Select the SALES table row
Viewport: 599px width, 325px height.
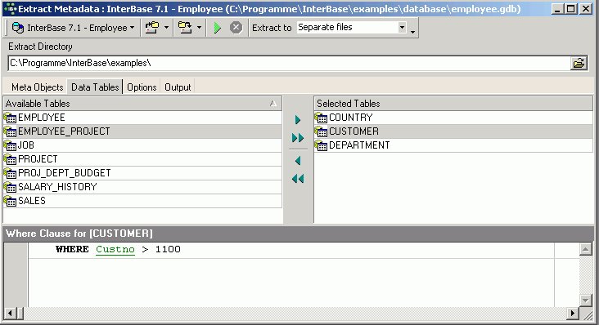(142, 201)
